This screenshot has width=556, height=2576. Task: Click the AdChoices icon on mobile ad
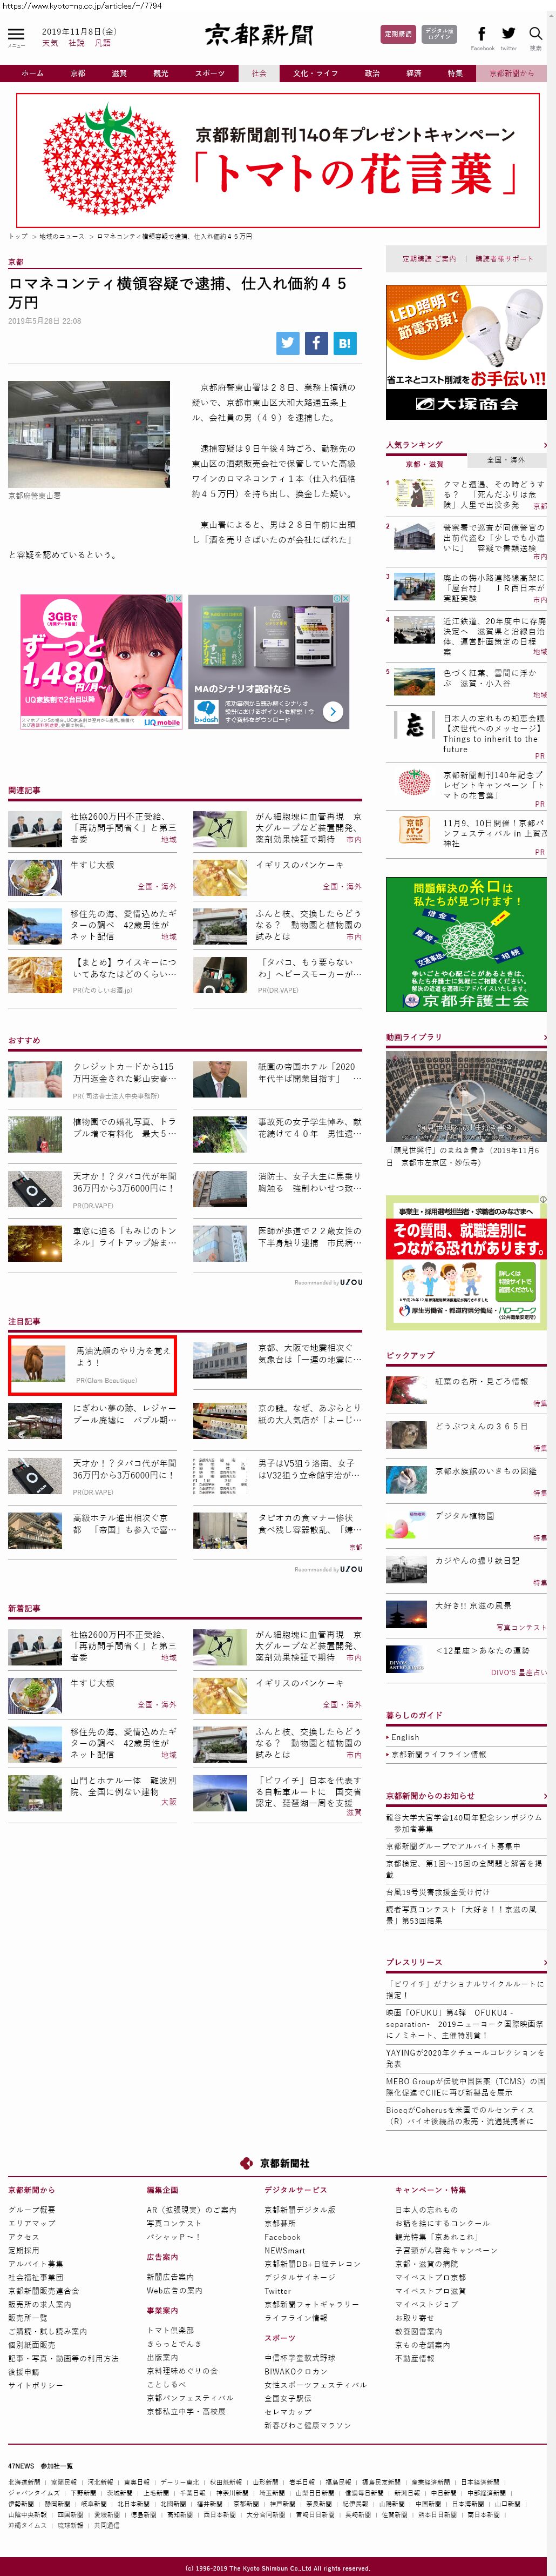pyautogui.click(x=177, y=599)
